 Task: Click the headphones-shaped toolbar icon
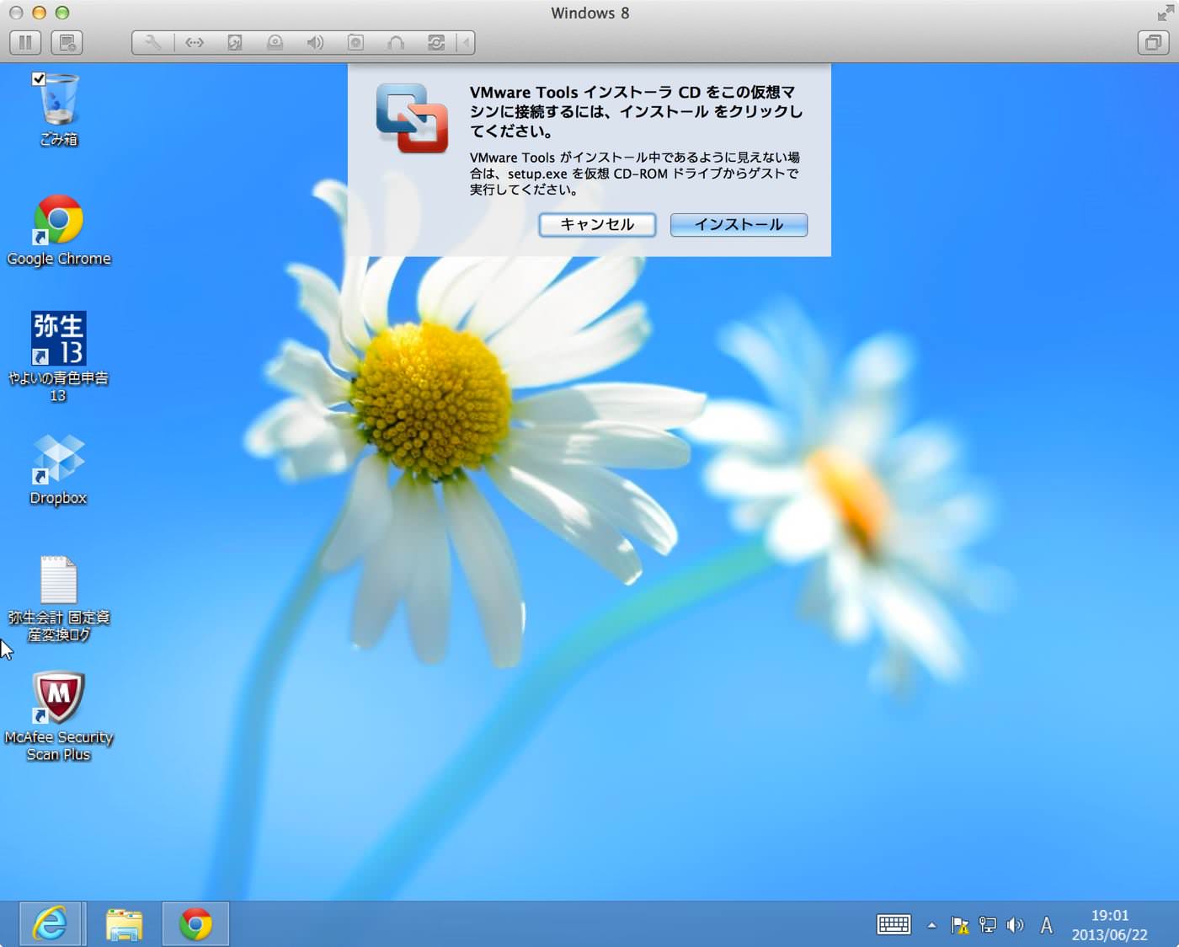tap(396, 42)
